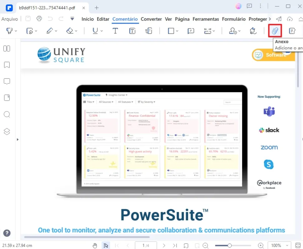Open quick access customize dropdown
Viewport: 303px width, 249px height.
tap(72, 18)
